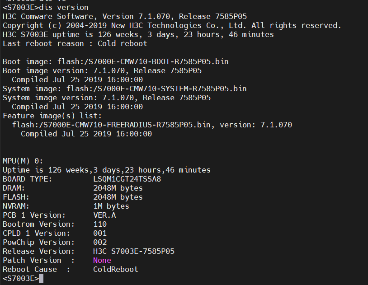Click the PCB 1 Version value VER.A
This screenshot has height=285, width=368.
[104, 215]
